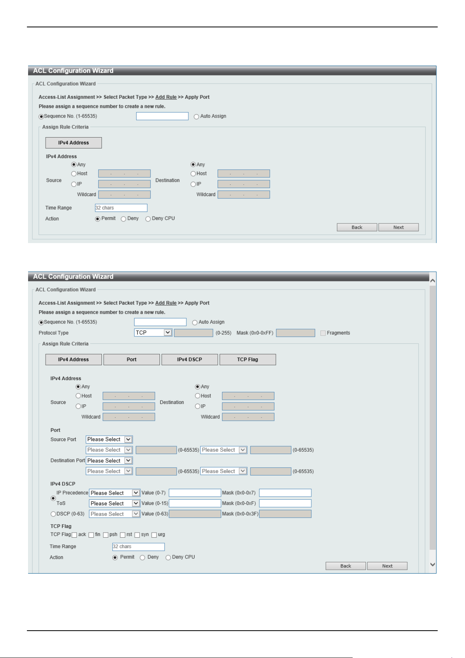Screen dimensions: 465x658
Task: Select Deny action in lower wizard
Action: point(142,558)
